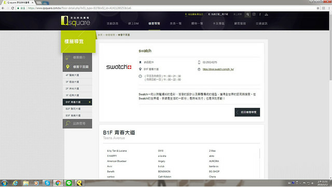Click the browser reload icon
Image resolution: width=332 pixels, height=187 pixels.
pos(12,8)
